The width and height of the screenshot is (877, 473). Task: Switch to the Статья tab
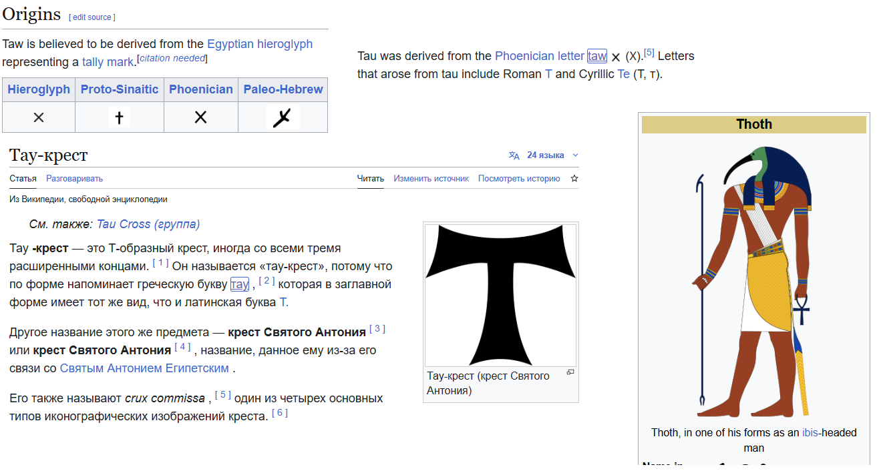(x=23, y=179)
